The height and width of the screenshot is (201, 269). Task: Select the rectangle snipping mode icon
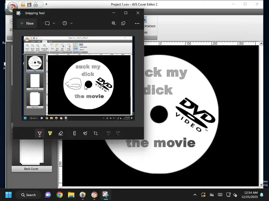point(47,23)
